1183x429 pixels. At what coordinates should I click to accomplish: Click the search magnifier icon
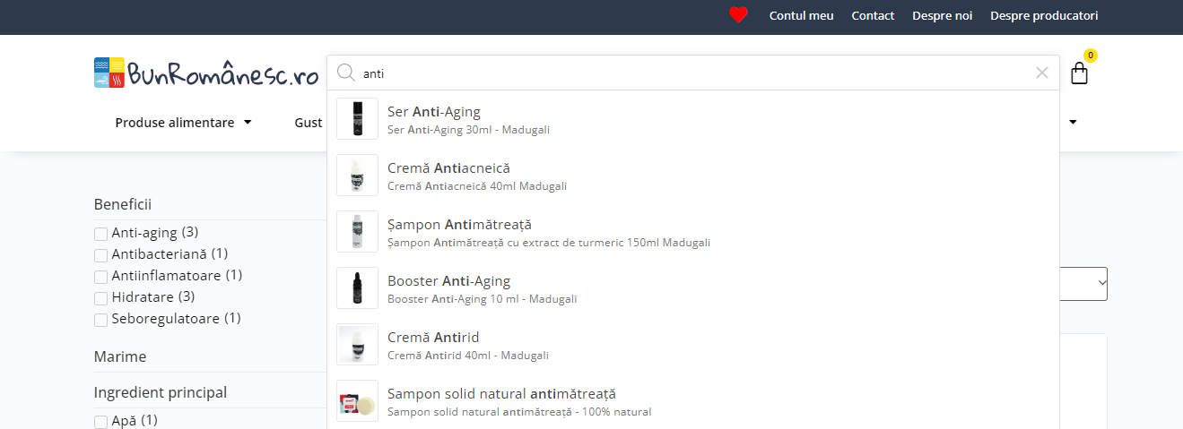[x=345, y=73]
